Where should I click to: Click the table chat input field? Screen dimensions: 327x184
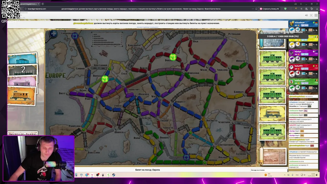269,170
